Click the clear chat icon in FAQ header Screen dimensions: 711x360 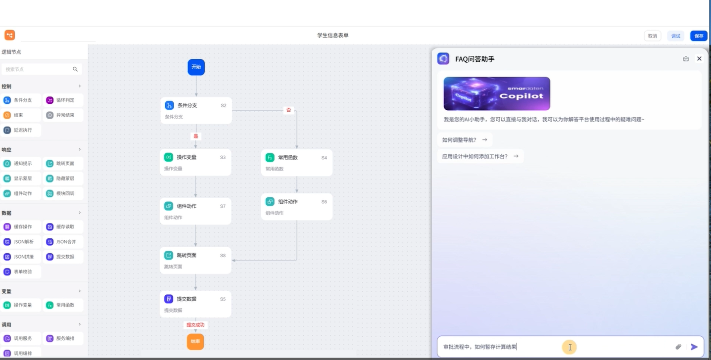(686, 59)
